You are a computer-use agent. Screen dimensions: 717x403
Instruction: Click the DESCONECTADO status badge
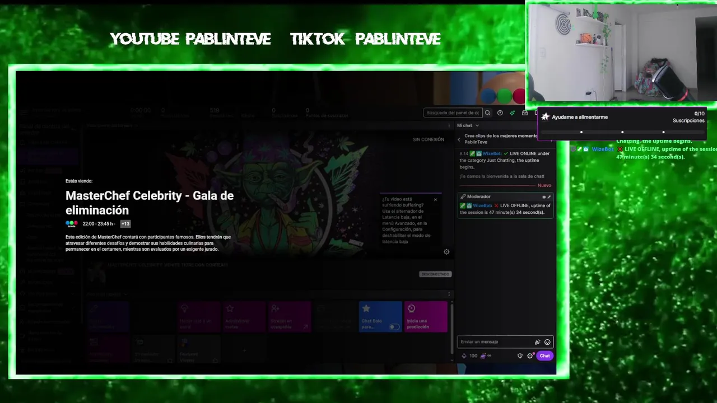(435, 274)
